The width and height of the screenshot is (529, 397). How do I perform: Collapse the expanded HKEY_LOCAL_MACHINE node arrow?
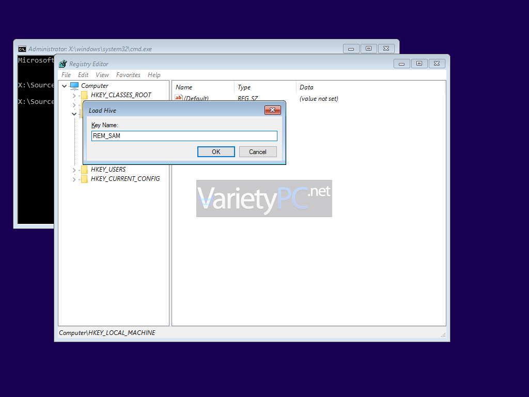point(74,114)
